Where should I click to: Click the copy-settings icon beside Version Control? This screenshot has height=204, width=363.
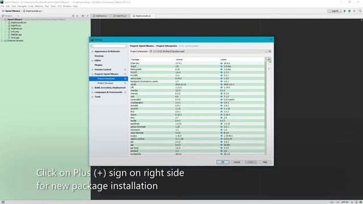coord(125,69)
